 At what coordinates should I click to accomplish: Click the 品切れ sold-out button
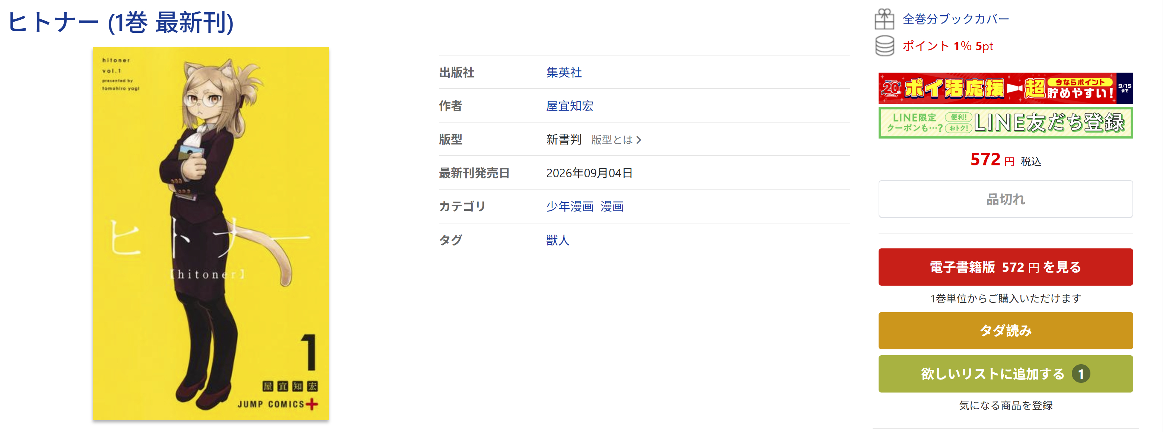(x=1005, y=199)
